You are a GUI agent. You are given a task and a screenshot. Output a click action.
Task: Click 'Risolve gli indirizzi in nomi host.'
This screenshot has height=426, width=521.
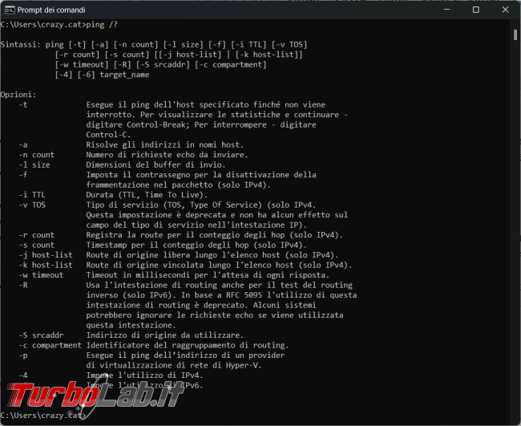coord(165,144)
